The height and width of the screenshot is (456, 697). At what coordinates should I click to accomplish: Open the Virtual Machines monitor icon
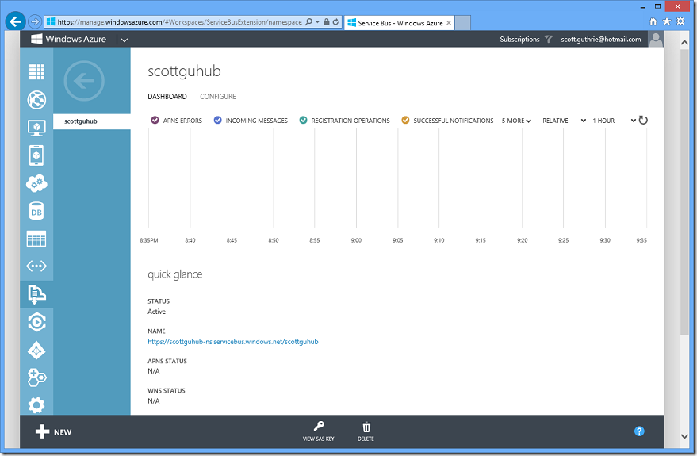coord(36,128)
